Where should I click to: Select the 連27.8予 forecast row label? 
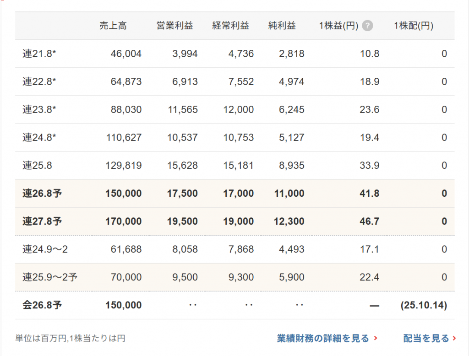pyautogui.click(x=42, y=221)
